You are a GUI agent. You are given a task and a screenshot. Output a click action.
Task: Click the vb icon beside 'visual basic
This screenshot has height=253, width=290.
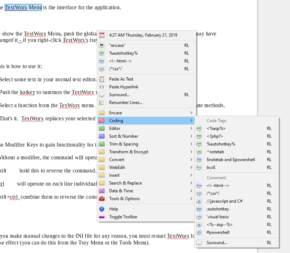[x=199, y=217]
